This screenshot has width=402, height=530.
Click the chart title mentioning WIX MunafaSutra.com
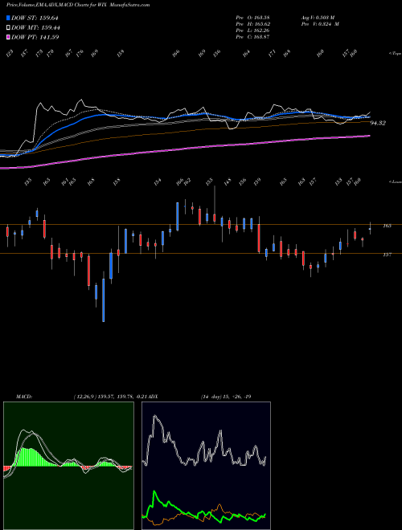tap(78, 5)
